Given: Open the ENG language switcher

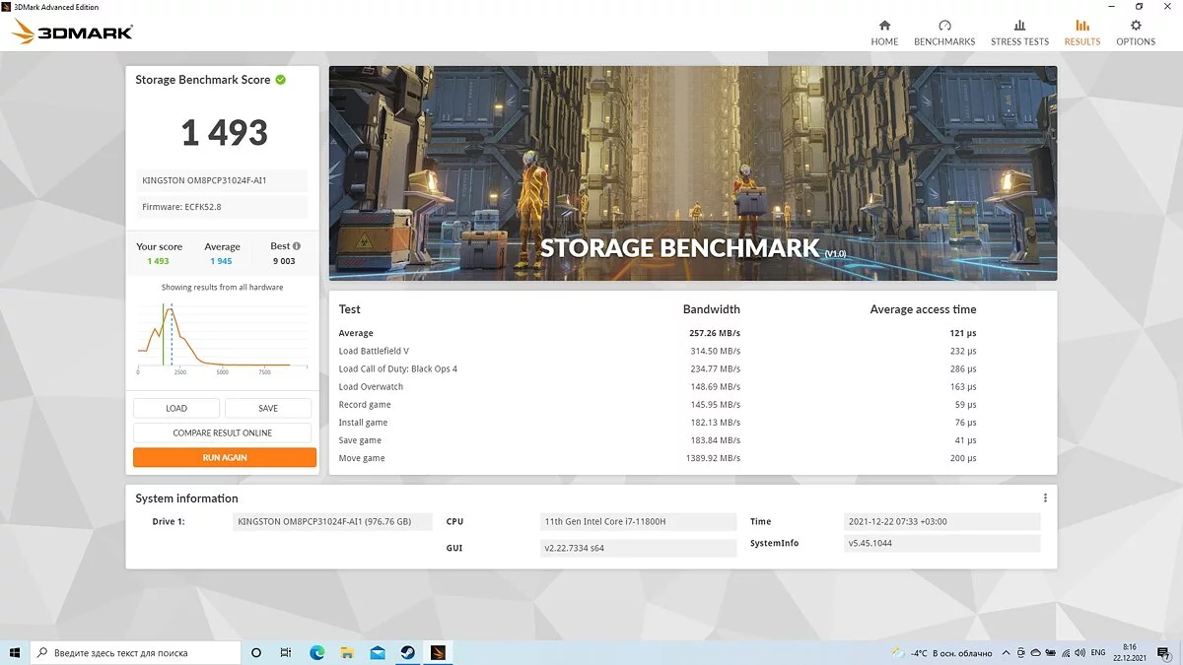Looking at the screenshot, I should coord(1097,652).
